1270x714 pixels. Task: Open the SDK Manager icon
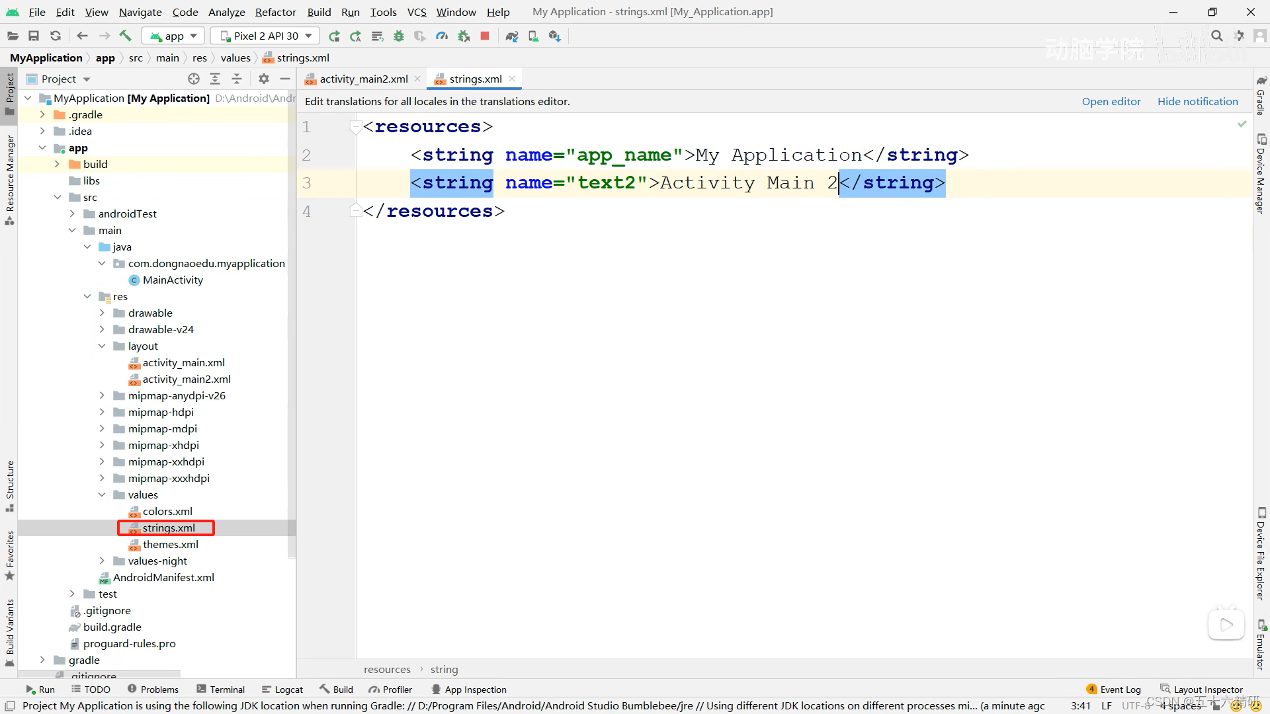554,36
